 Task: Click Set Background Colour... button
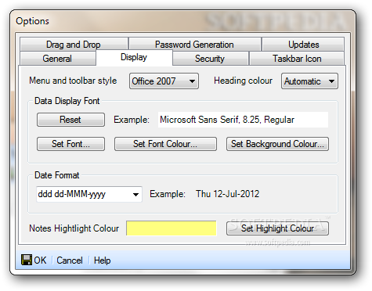277,144
